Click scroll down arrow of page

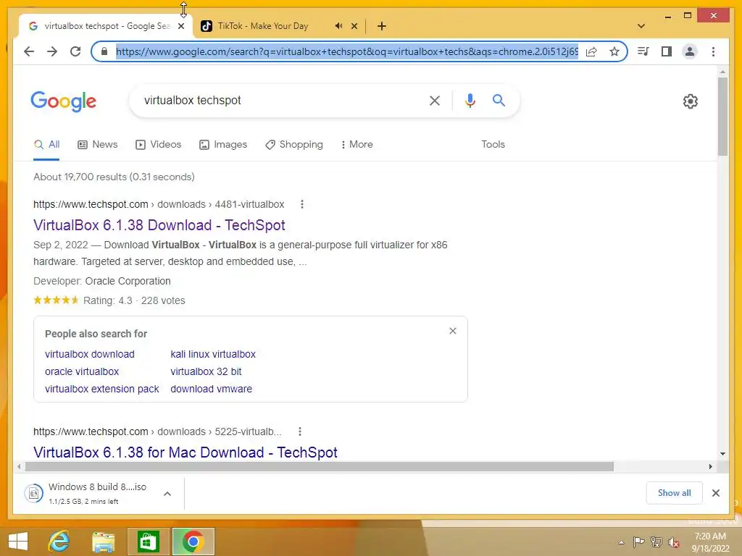click(x=722, y=453)
